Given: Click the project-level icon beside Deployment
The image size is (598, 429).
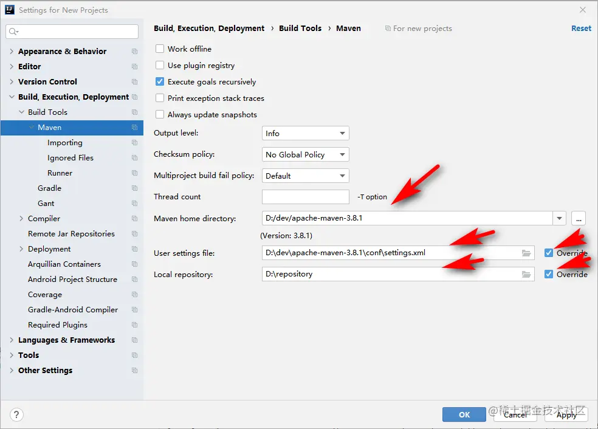Looking at the screenshot, I should pyautogui.click(x=135, y=249).
